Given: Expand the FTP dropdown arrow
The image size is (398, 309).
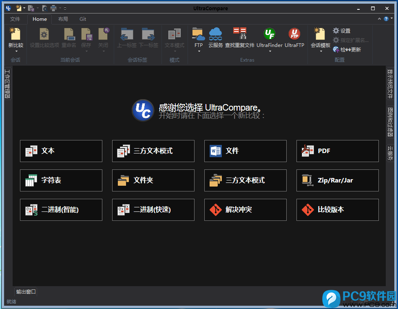Looking at the screenshot, I should 199,51.
